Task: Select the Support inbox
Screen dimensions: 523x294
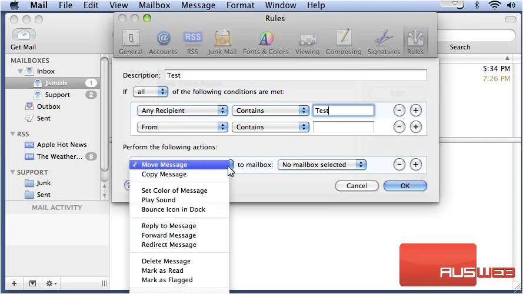Action: (x=52, y=95)
